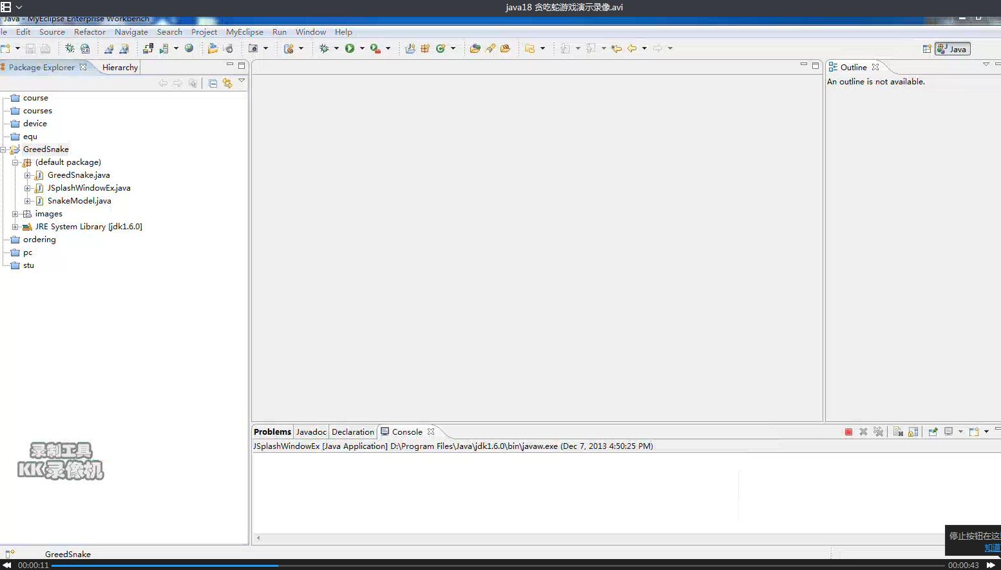Click Collapse All in Package Explorer
The height and width of the screenshot is (570, 1001).
[x=213, y=83]
